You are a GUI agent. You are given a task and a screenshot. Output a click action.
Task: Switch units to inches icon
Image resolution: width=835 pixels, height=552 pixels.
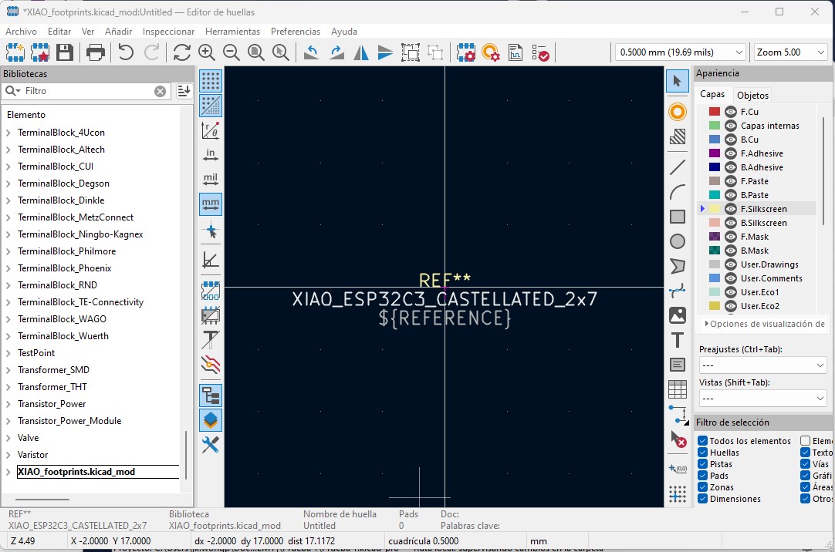(211, 154)
